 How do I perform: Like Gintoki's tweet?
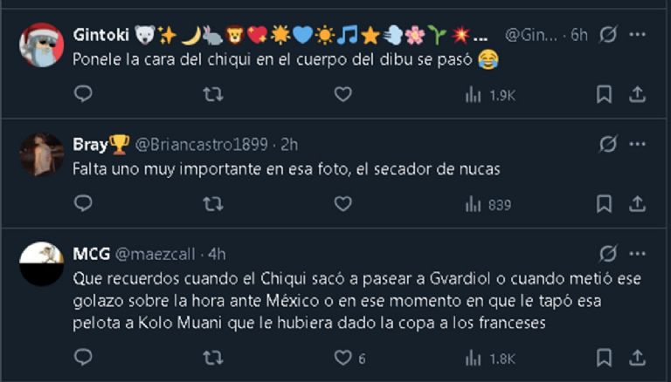[343, 94]
